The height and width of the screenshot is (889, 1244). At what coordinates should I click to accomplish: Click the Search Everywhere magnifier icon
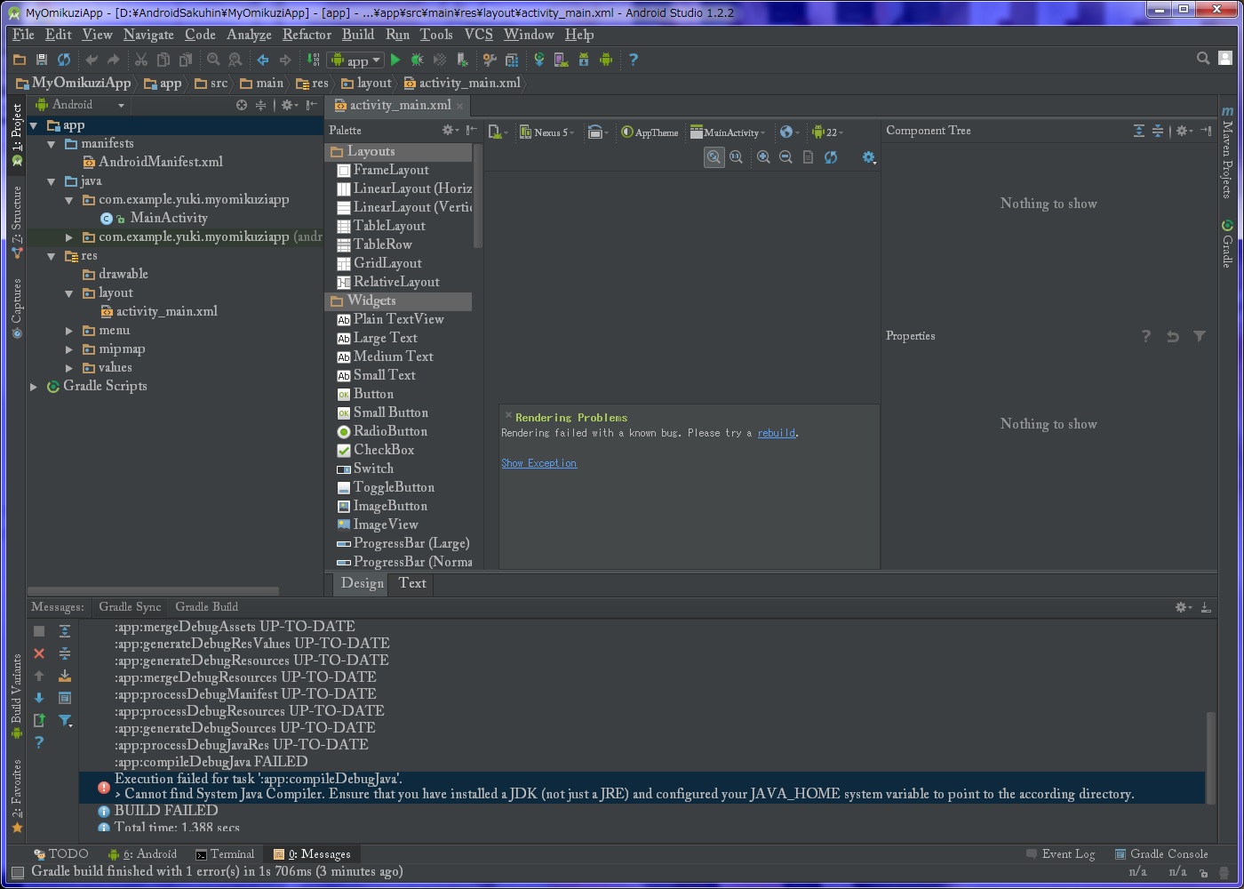1203,59
